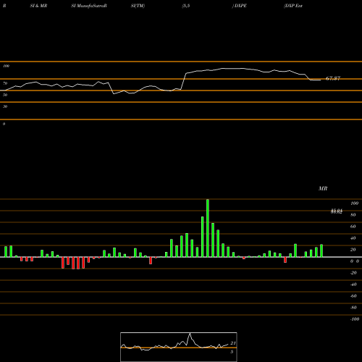Viewport: 362px width, 362px height.
Task: Open the mini chart thumbnail at the bottom
Action: coord(179,347)
